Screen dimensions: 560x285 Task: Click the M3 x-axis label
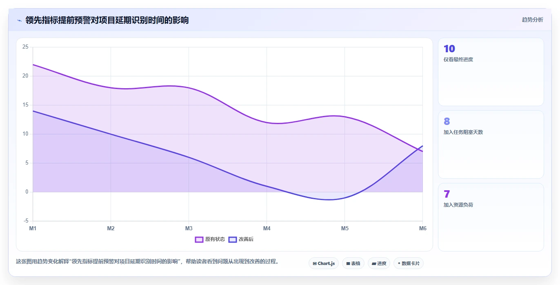click(x=189, y=228)
